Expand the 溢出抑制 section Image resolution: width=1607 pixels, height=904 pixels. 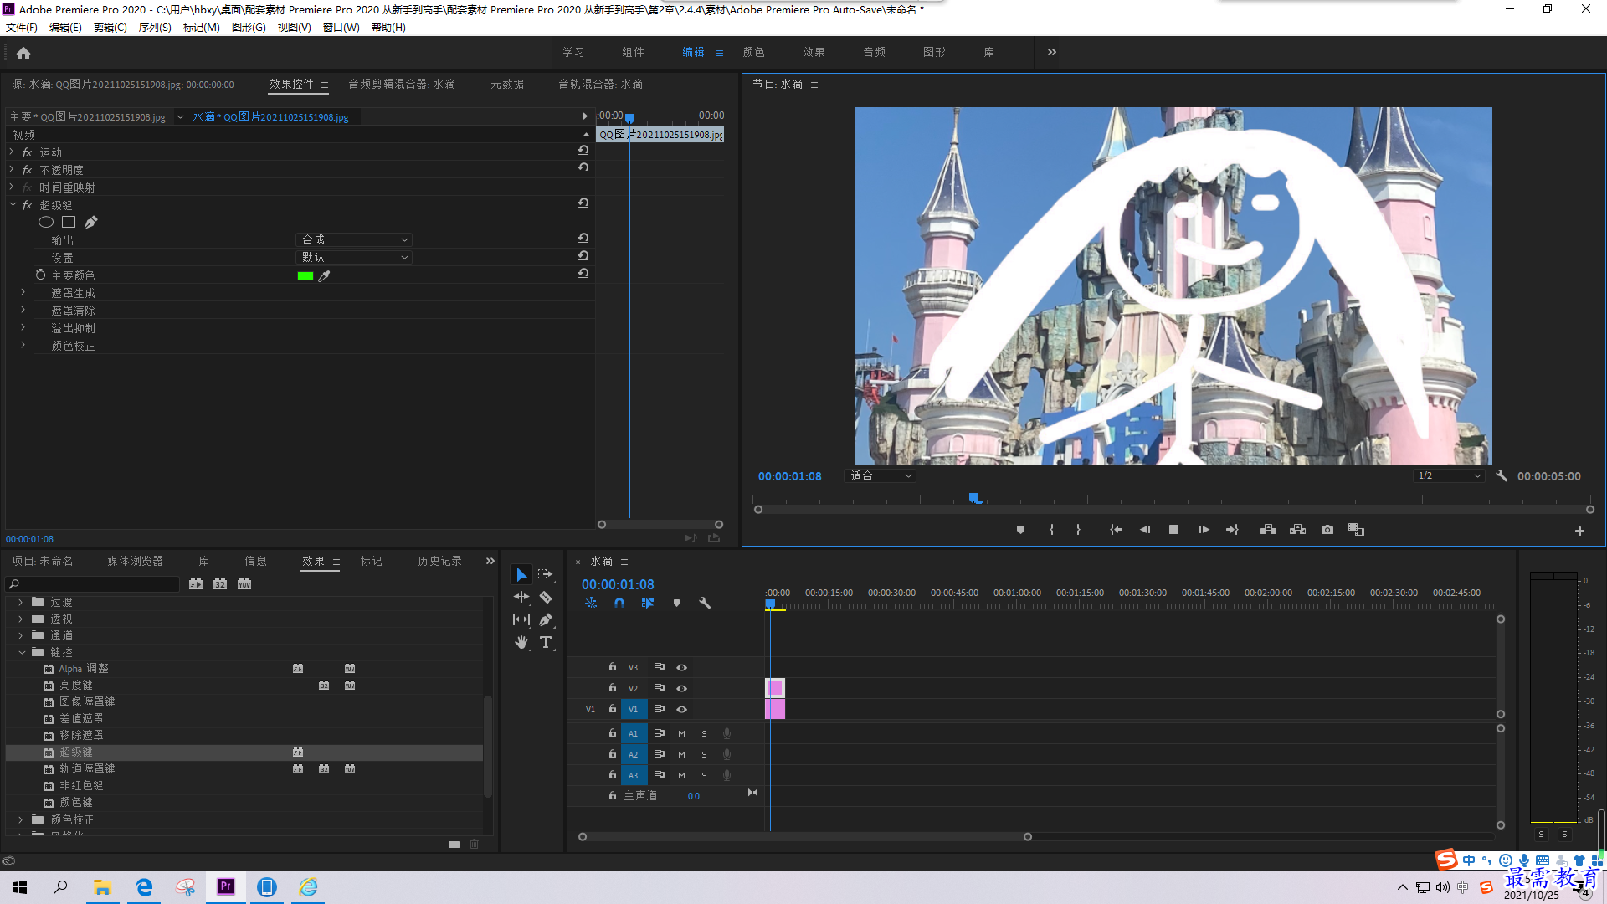pyautogui.click(x=23, y=327)
